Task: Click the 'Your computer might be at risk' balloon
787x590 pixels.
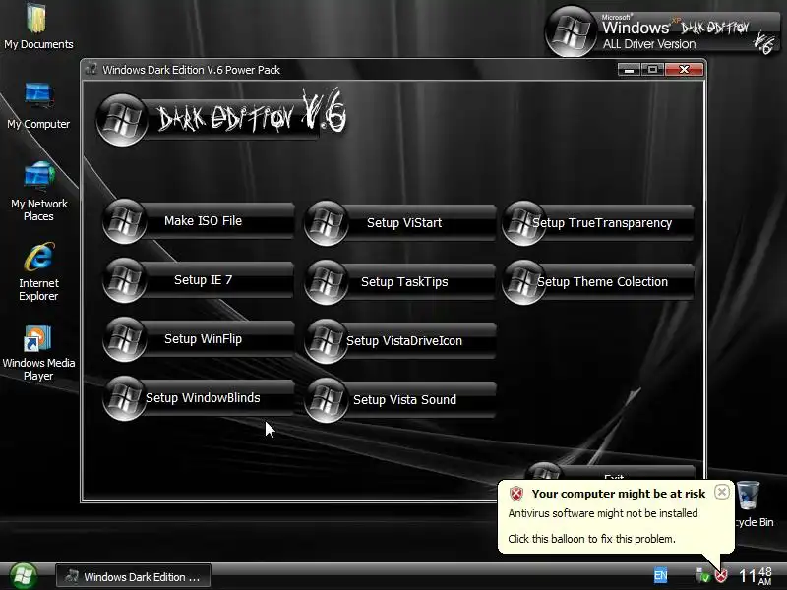Action: click(616, 517)
